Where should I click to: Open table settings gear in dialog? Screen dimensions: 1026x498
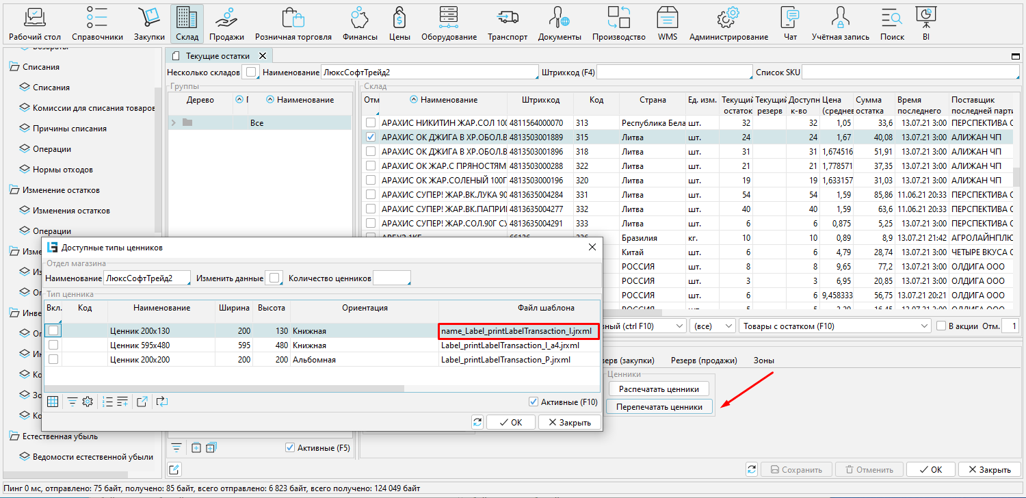click(x=88, y=402)
